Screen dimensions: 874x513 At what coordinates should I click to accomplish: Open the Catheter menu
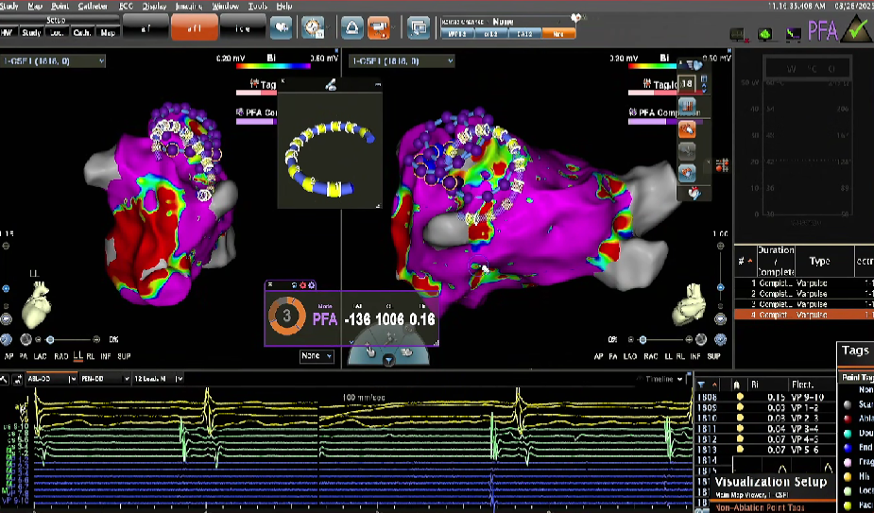tap(93, 6)
